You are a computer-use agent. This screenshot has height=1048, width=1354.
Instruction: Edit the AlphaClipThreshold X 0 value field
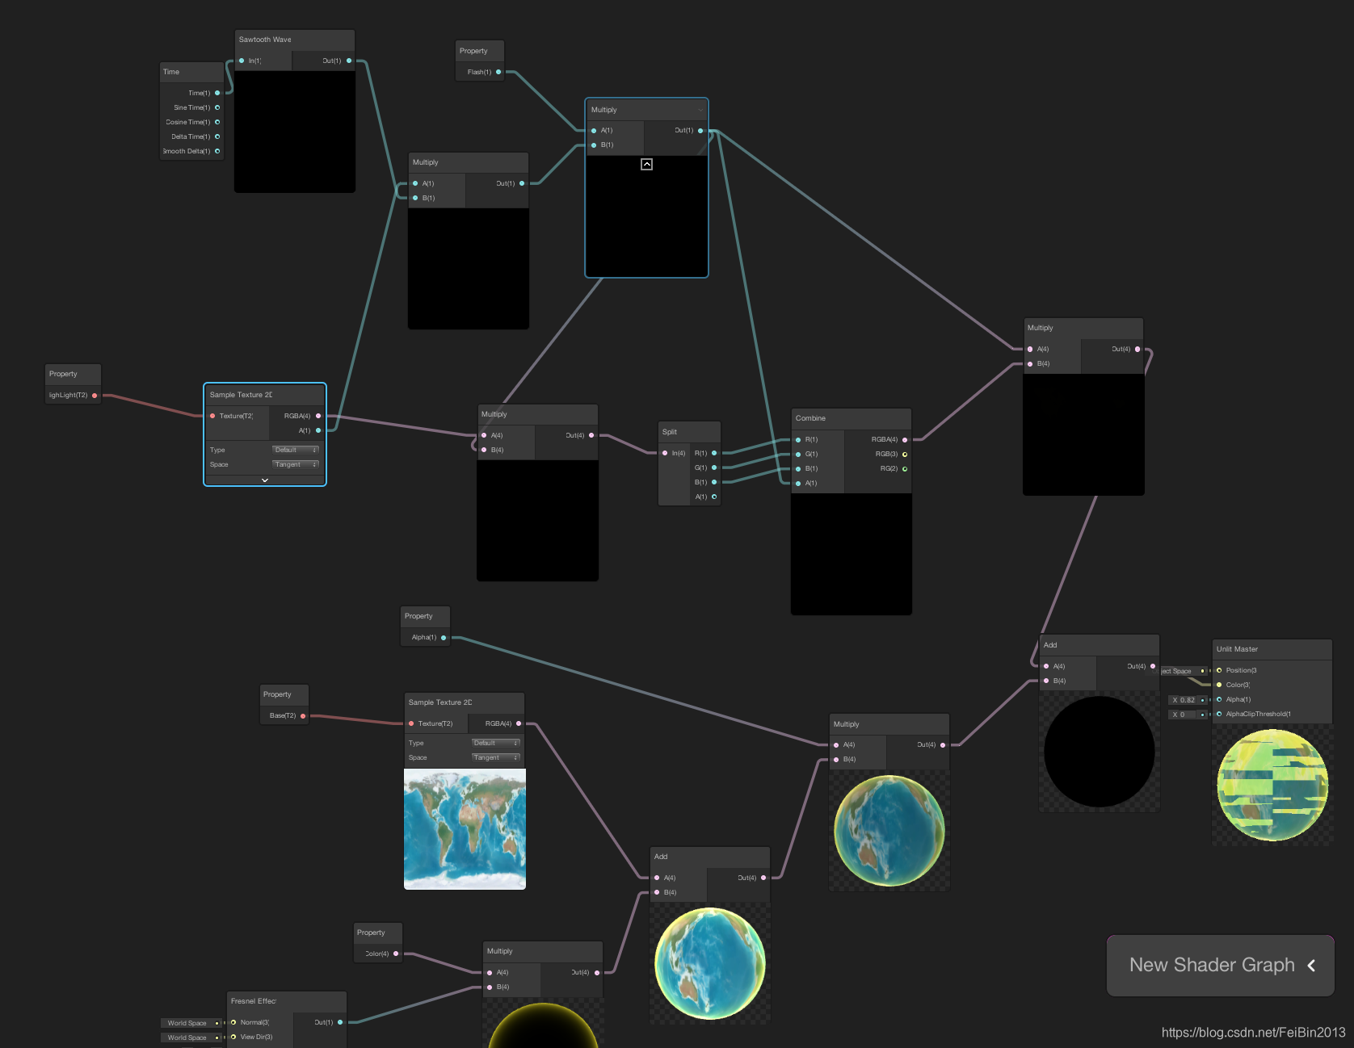(x=1188, y=715)
